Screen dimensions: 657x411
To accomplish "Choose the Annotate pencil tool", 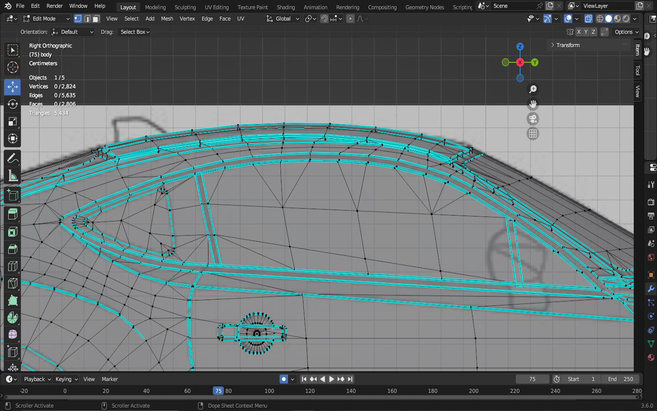I will (12, 158).
